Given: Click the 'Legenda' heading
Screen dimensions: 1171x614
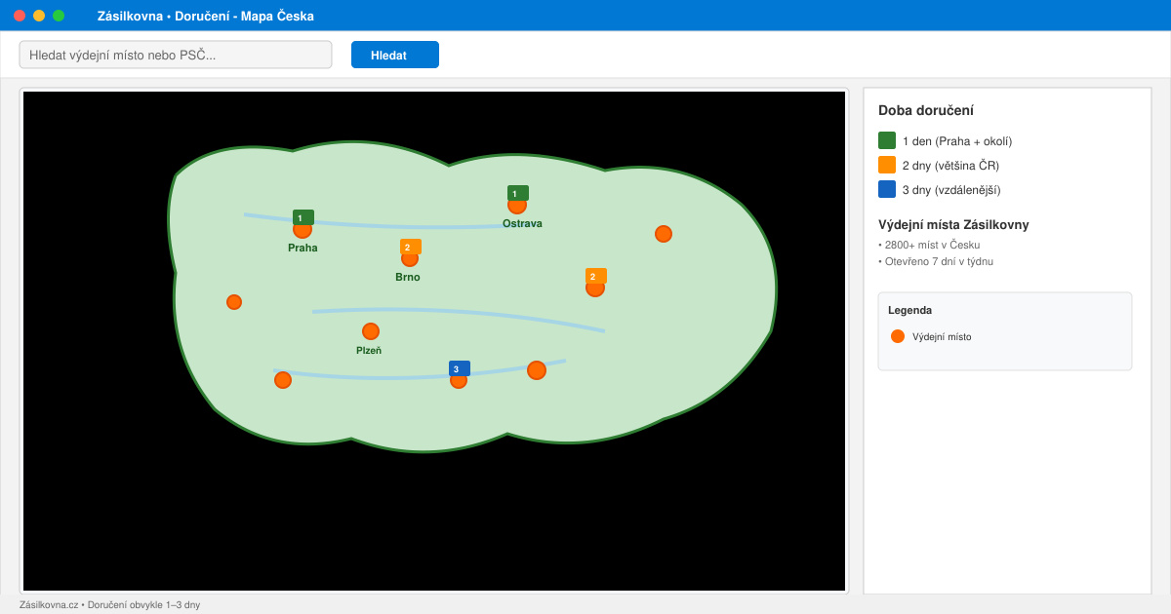Looking at the screenshot, I should 909,310.
